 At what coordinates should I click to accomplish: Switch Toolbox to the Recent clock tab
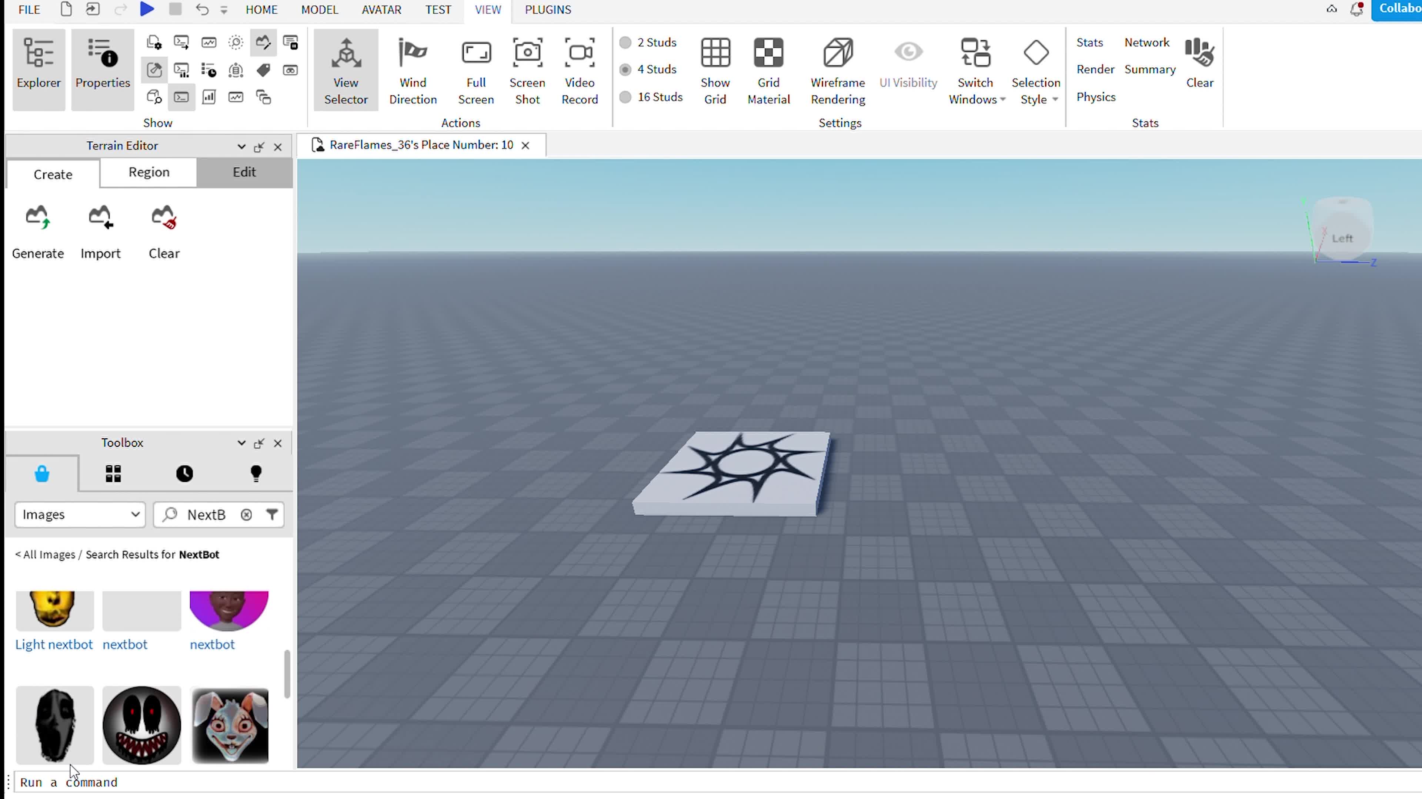184,473
